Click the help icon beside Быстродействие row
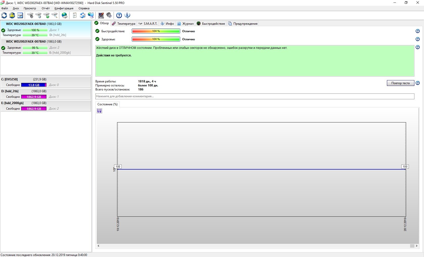The width and height of the screenshot is (424, 257). (x=418, y=31)
